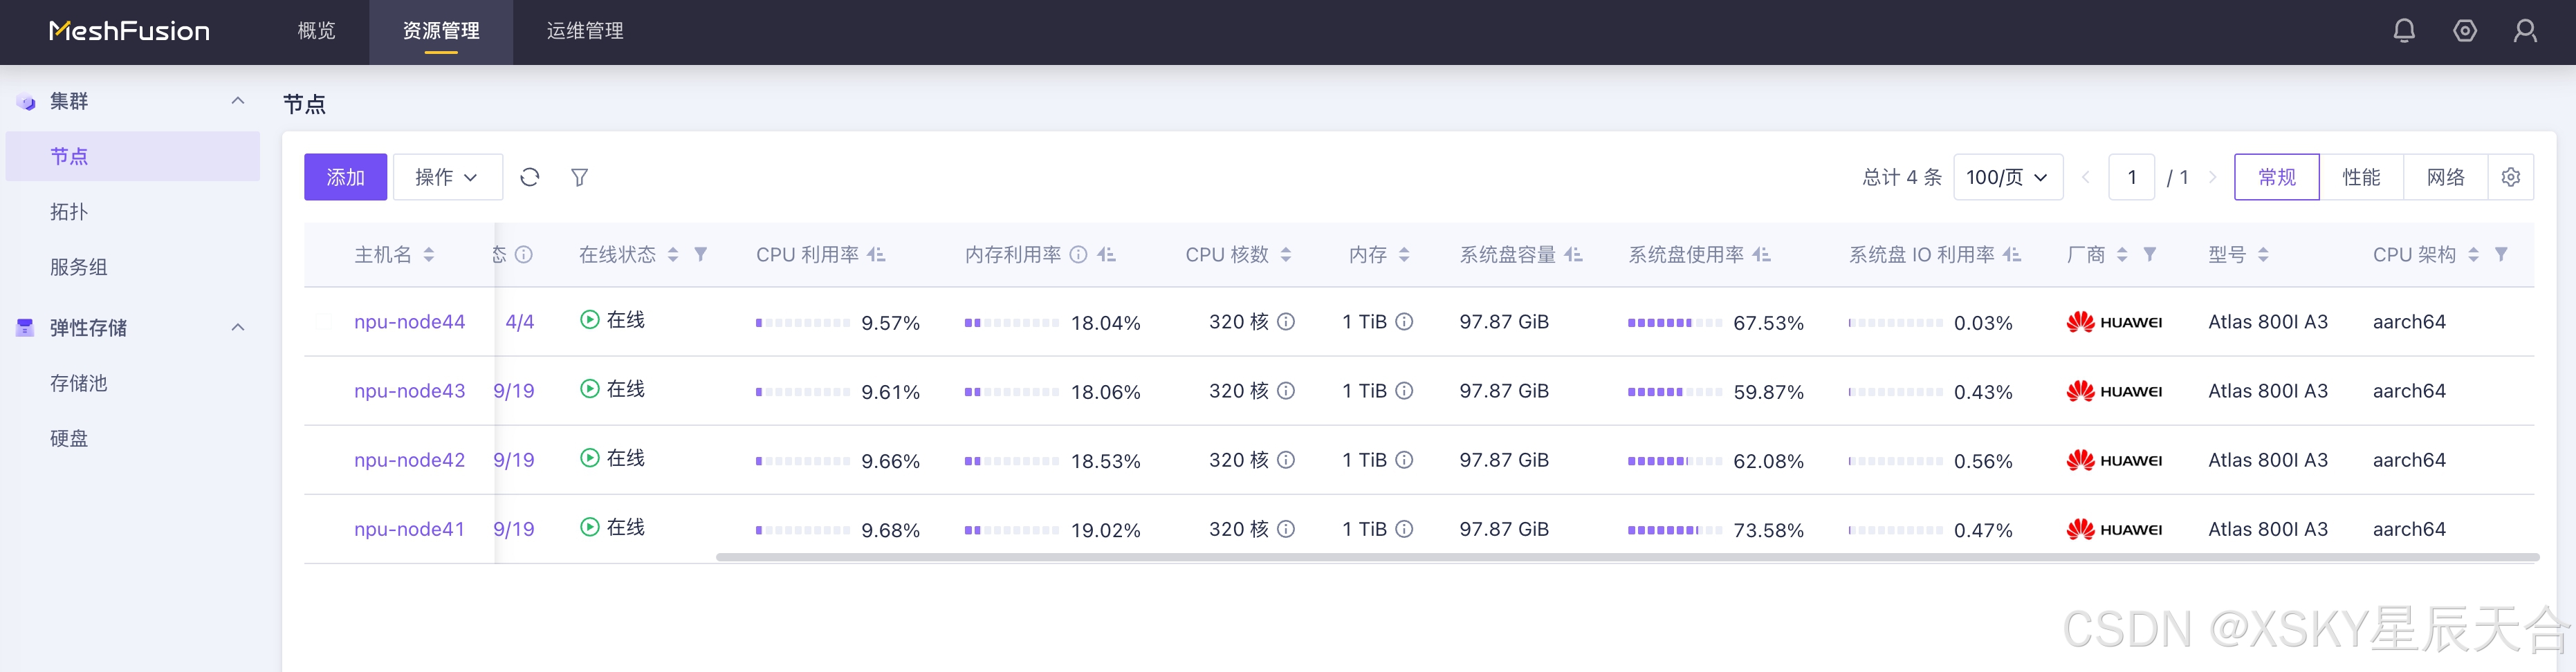Open npu-node41 host link
Viewport: 2576px width, 672px height.
pos(410,529)
